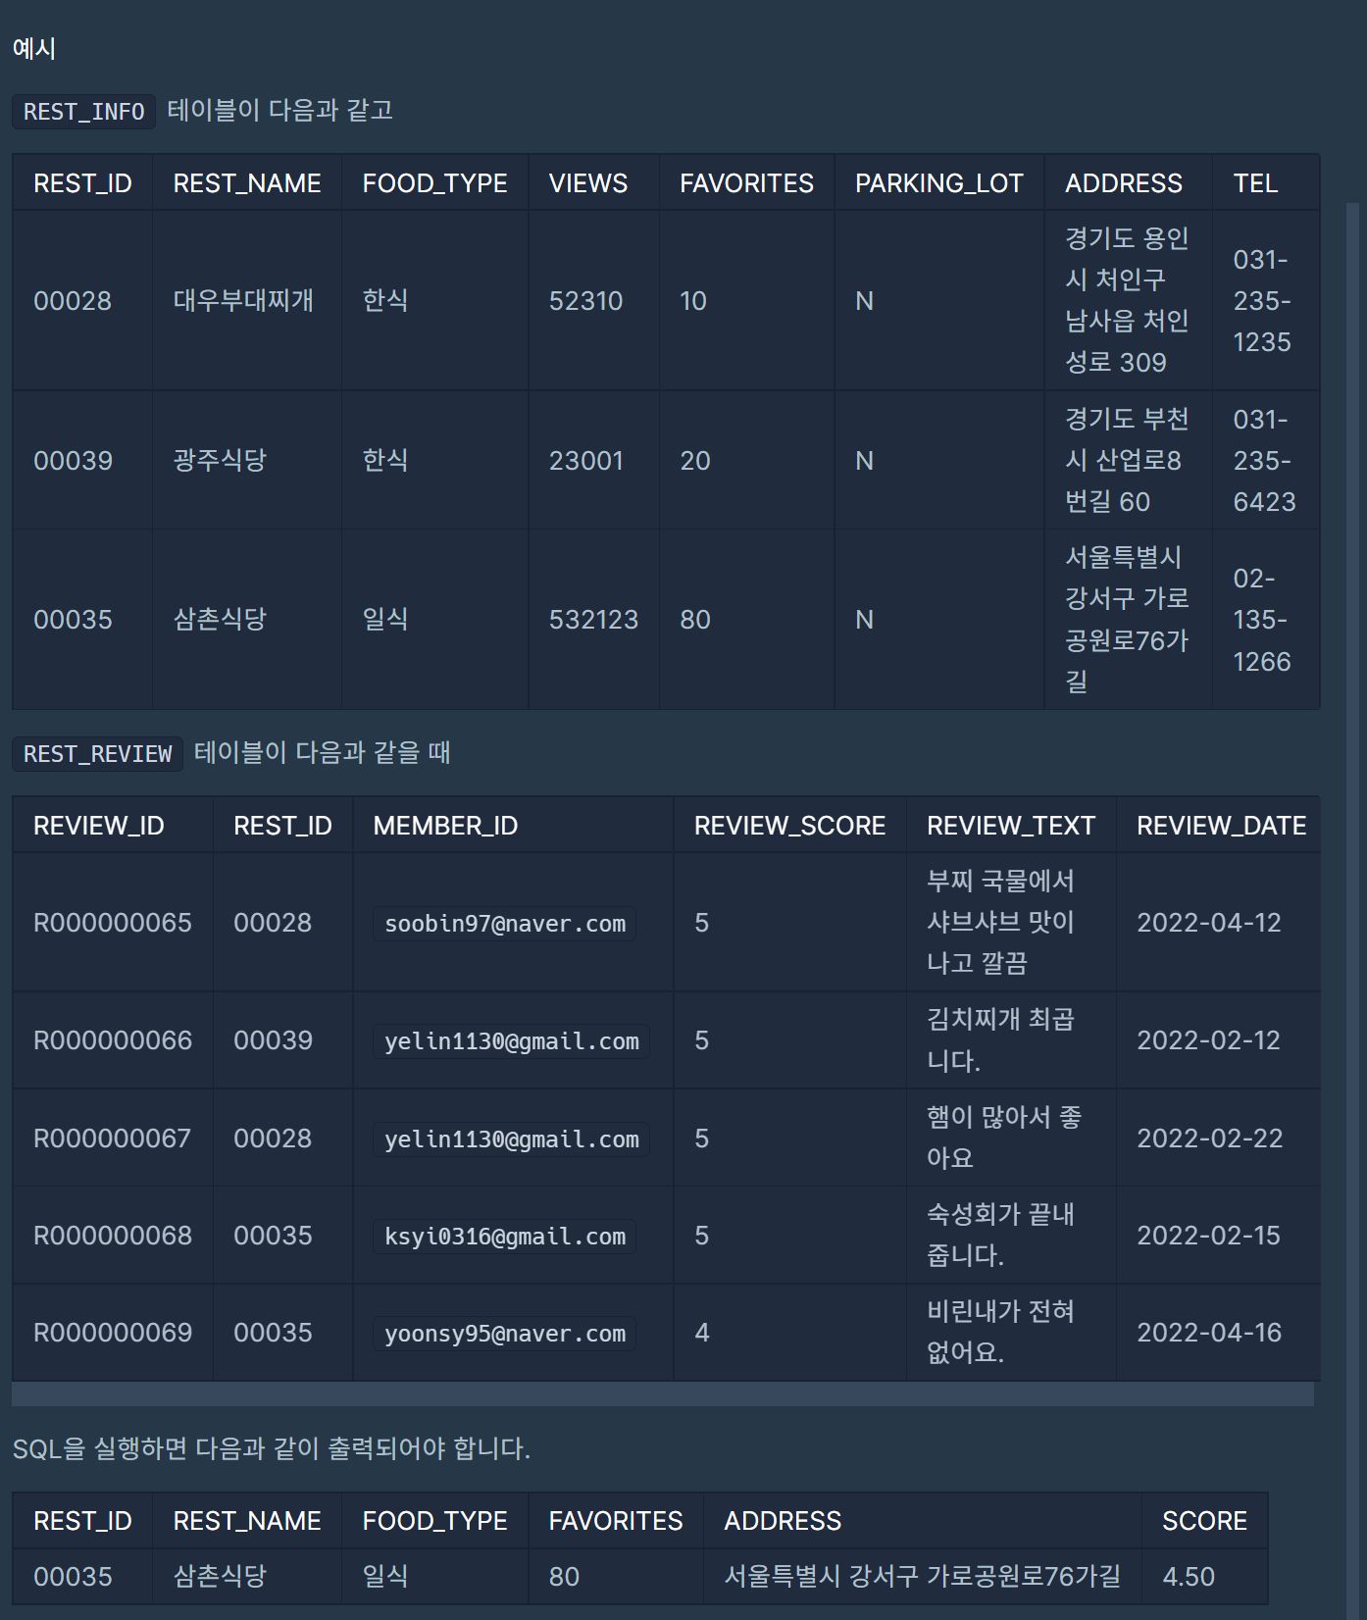This screenshot has height=1620, width=1367.
Task: Select restaurant name 광주식당 in REST_INFO
Action: [220, 460]
